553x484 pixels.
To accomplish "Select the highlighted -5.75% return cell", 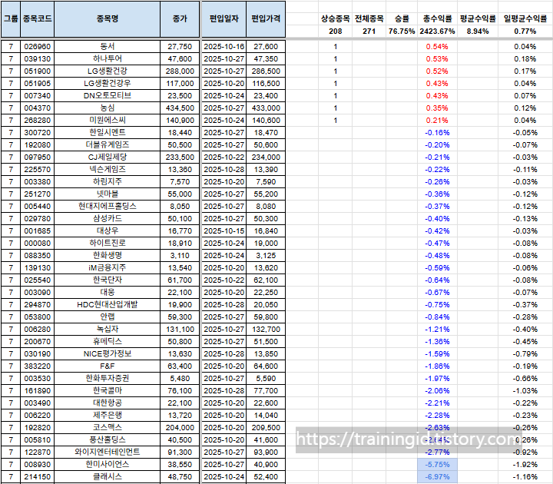I will 437,465.
